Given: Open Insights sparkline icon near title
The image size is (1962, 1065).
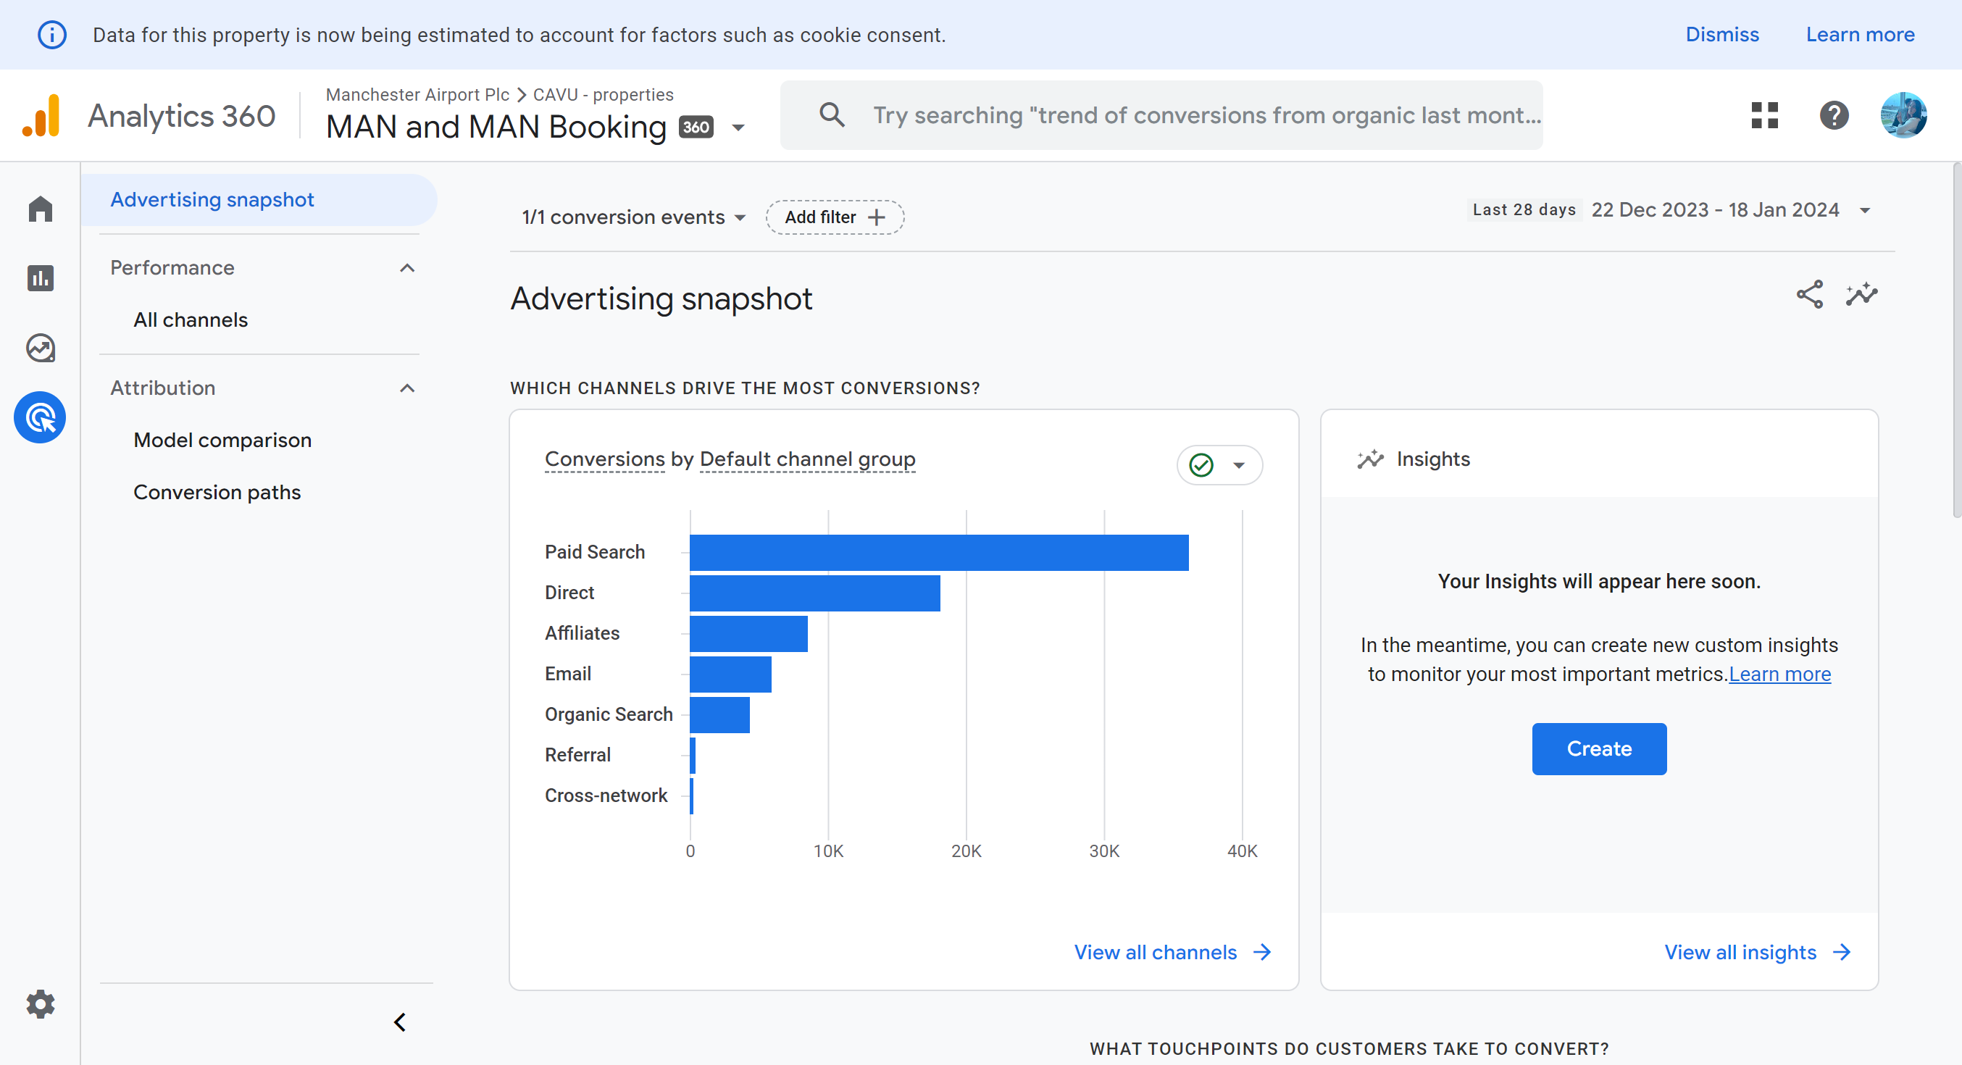Looking at the screenshot, I should coord(1861,295).
